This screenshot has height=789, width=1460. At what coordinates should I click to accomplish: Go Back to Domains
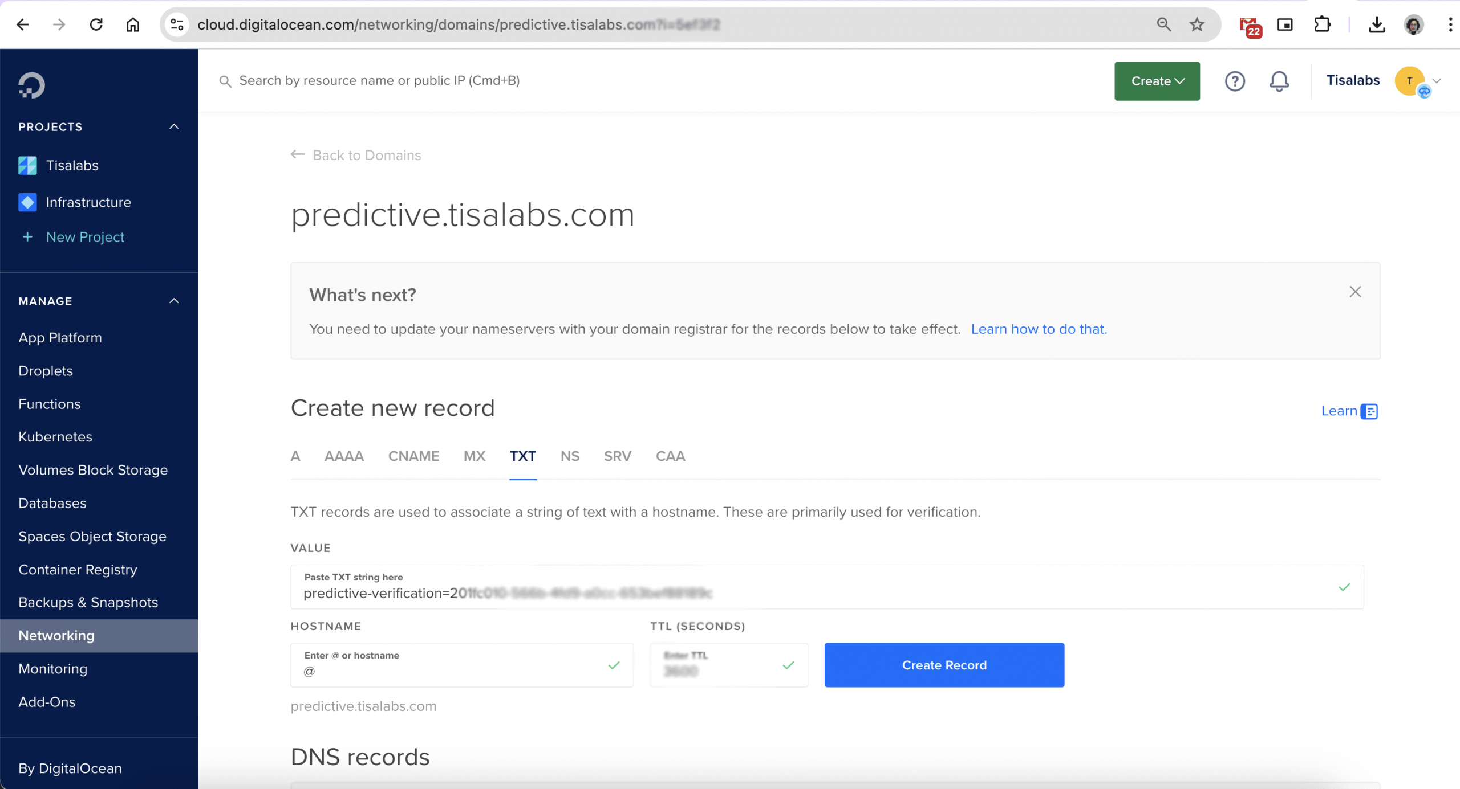(x=367, y=155)
